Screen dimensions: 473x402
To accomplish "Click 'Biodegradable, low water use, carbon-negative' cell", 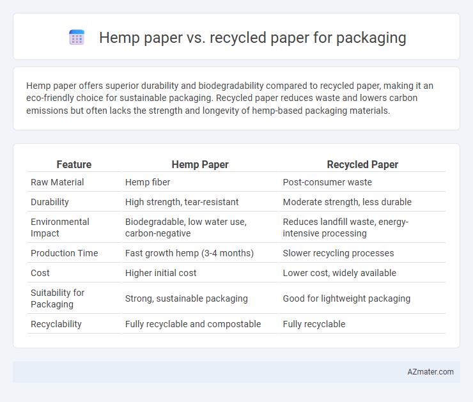I will tap(186, 228).
